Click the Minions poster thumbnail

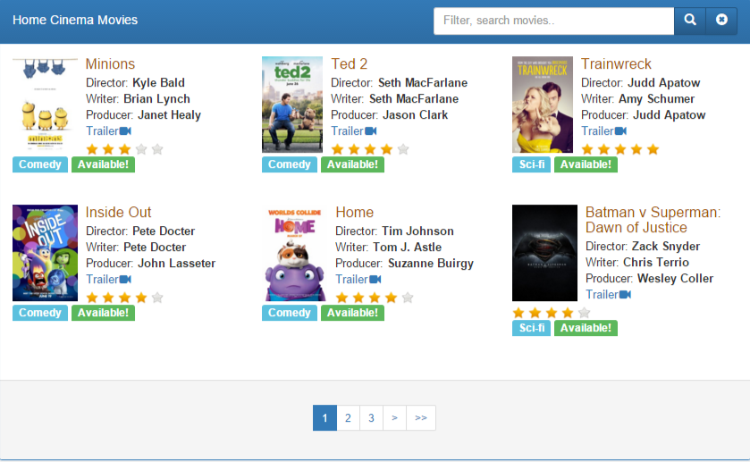45,105
